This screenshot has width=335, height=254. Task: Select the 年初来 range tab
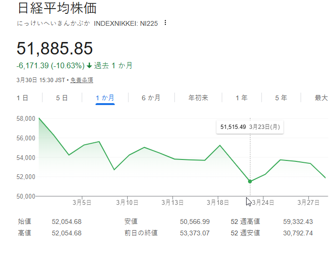(x=198, y=98)
